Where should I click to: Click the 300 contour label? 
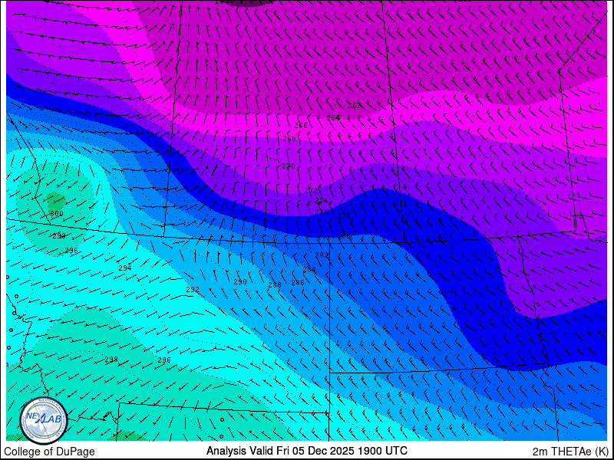pos(57,214)
